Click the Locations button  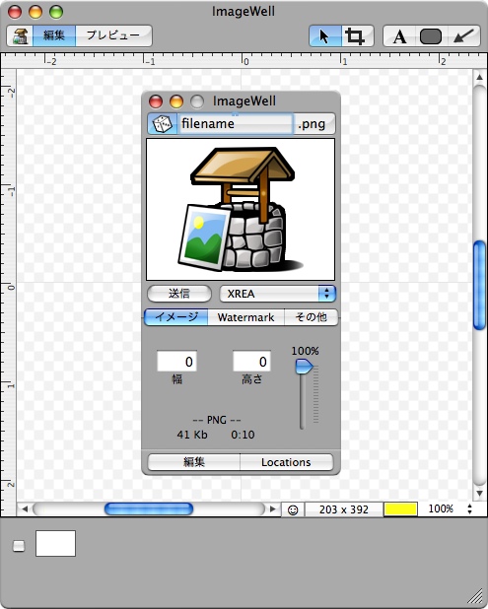(286, 462)
